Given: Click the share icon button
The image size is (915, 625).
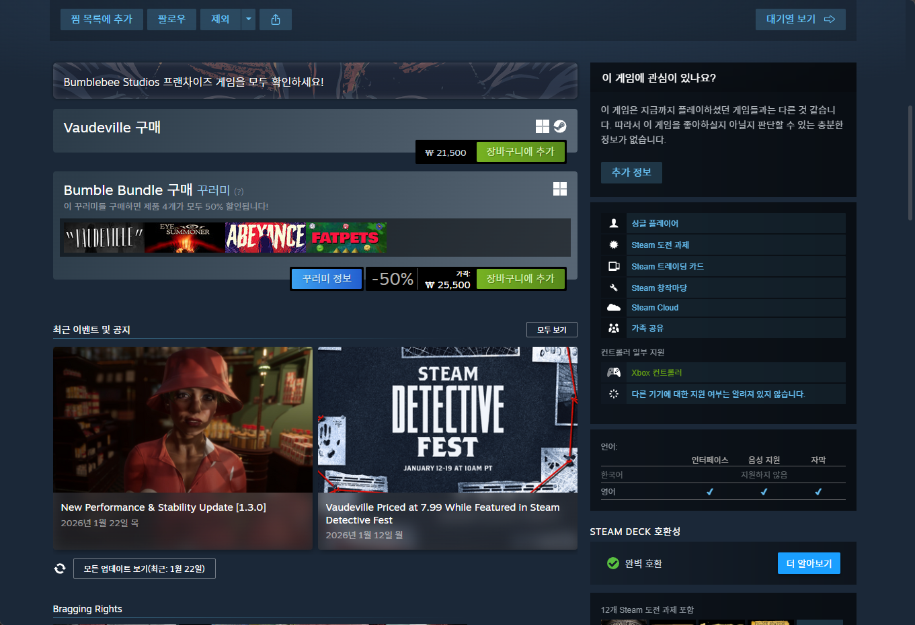Looking at the screenshot, I should 276,19.
